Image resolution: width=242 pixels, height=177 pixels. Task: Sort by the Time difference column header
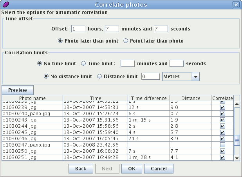(x=149, y=98)
